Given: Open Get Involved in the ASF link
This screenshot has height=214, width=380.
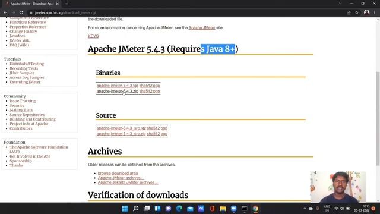Looking at the screenshot, I should 30,156.
